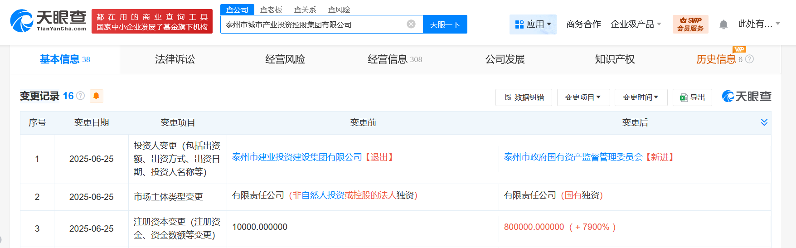Viewport: 796px width, 248px height.
Task: Click the 变更前 column header
Action: coord(363,122)
